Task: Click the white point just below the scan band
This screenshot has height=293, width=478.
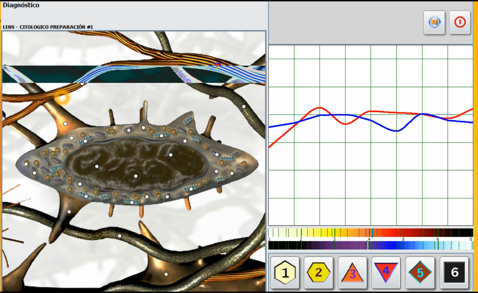Action: pyautogui.click(x=82, y=84)
